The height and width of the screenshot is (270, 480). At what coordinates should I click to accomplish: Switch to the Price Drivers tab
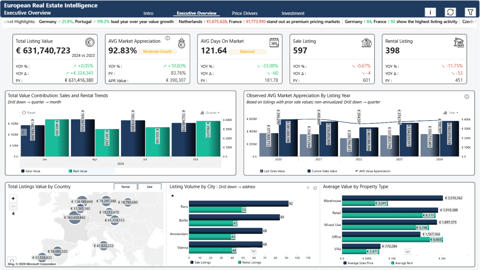(244, 13)
